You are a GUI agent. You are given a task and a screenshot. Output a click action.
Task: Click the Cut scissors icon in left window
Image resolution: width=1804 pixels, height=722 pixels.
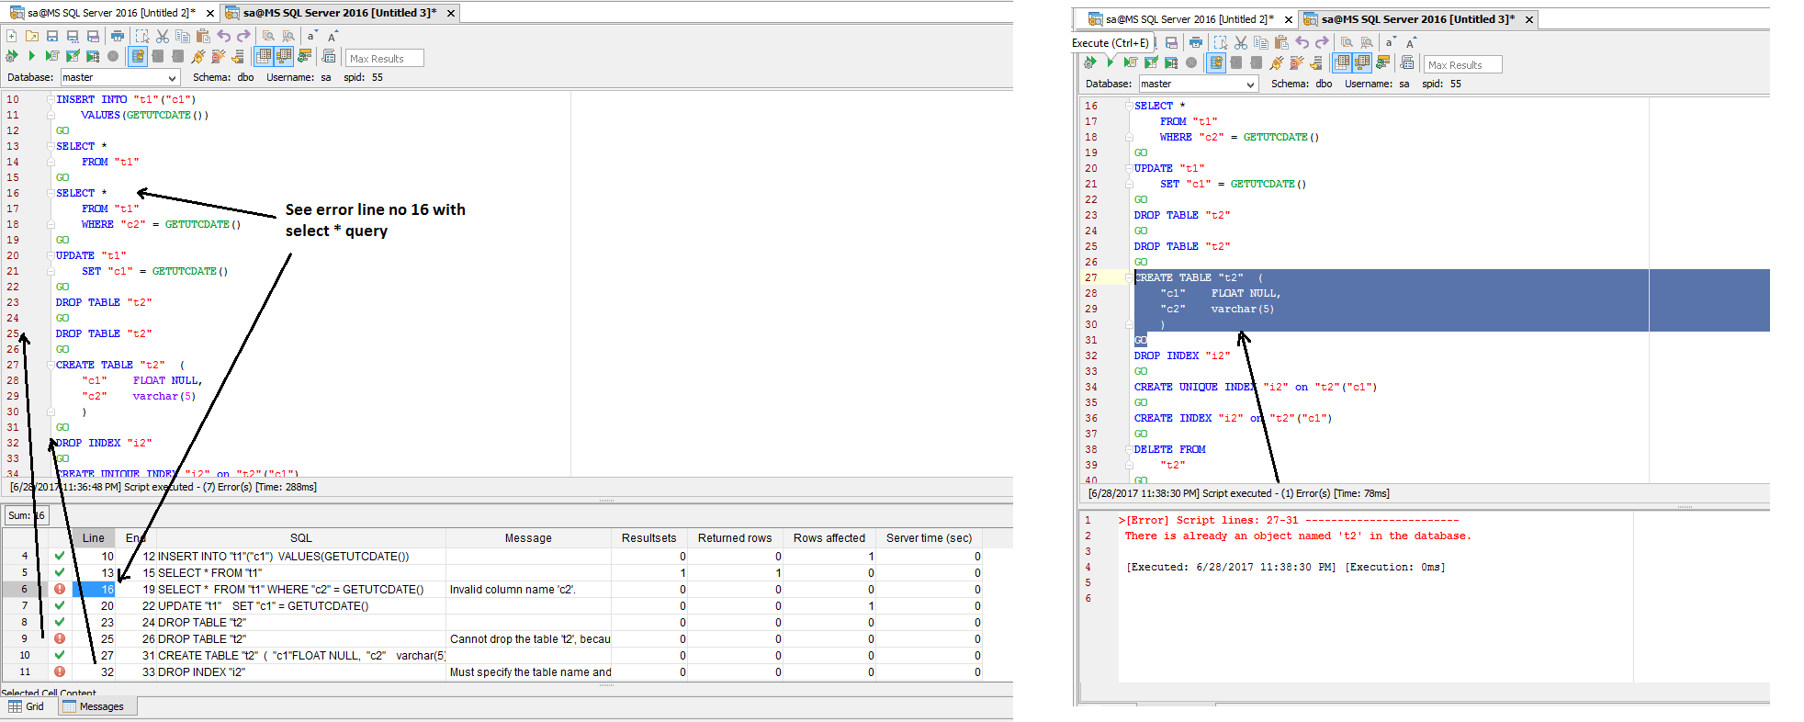point(163,36)
